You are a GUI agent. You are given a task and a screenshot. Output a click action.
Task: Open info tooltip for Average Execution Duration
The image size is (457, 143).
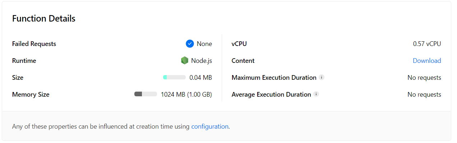[316, 94]
